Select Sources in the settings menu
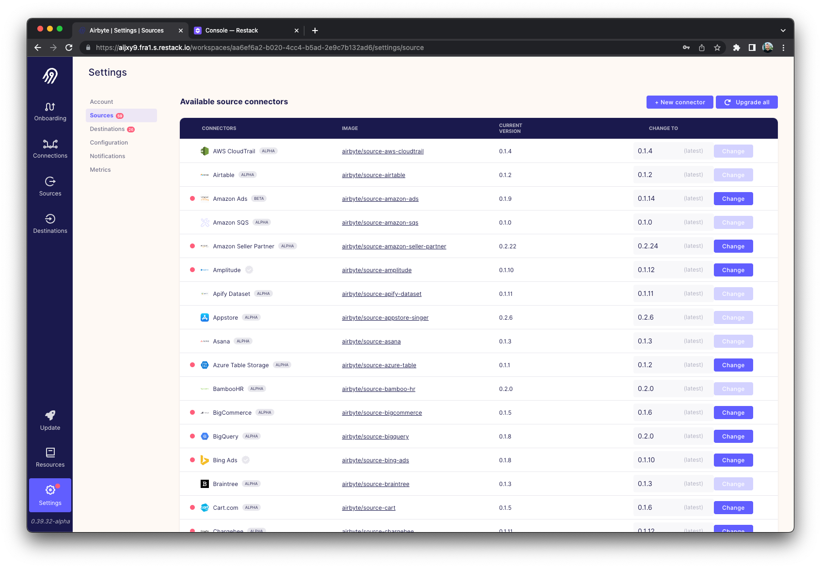The height and width of the screenshot is (568, 821). pos(121,115)
